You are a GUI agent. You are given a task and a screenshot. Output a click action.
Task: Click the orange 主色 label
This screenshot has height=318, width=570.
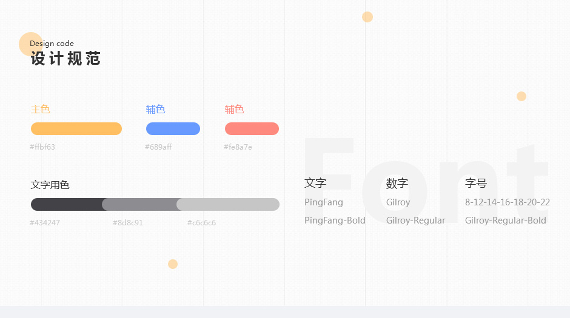pos(41,109)
